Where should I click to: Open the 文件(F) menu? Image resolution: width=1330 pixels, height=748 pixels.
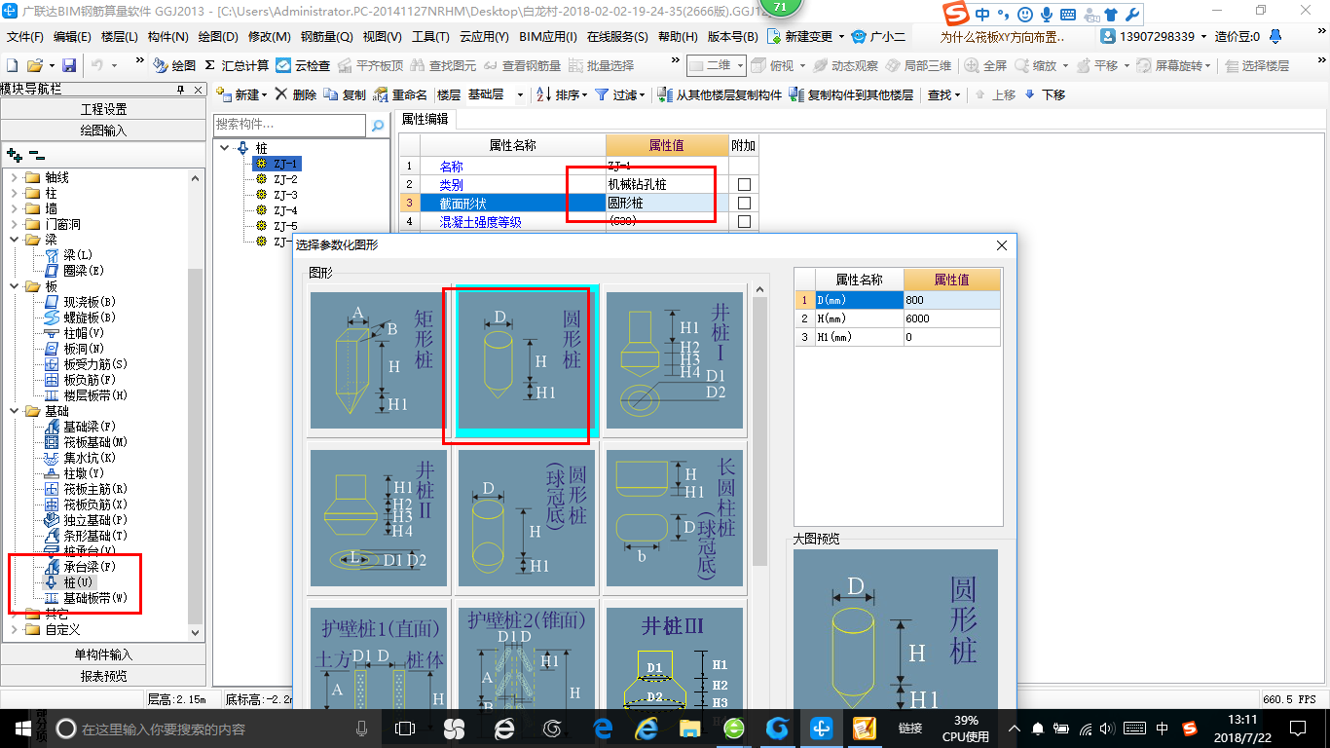(x=25, y=37)
